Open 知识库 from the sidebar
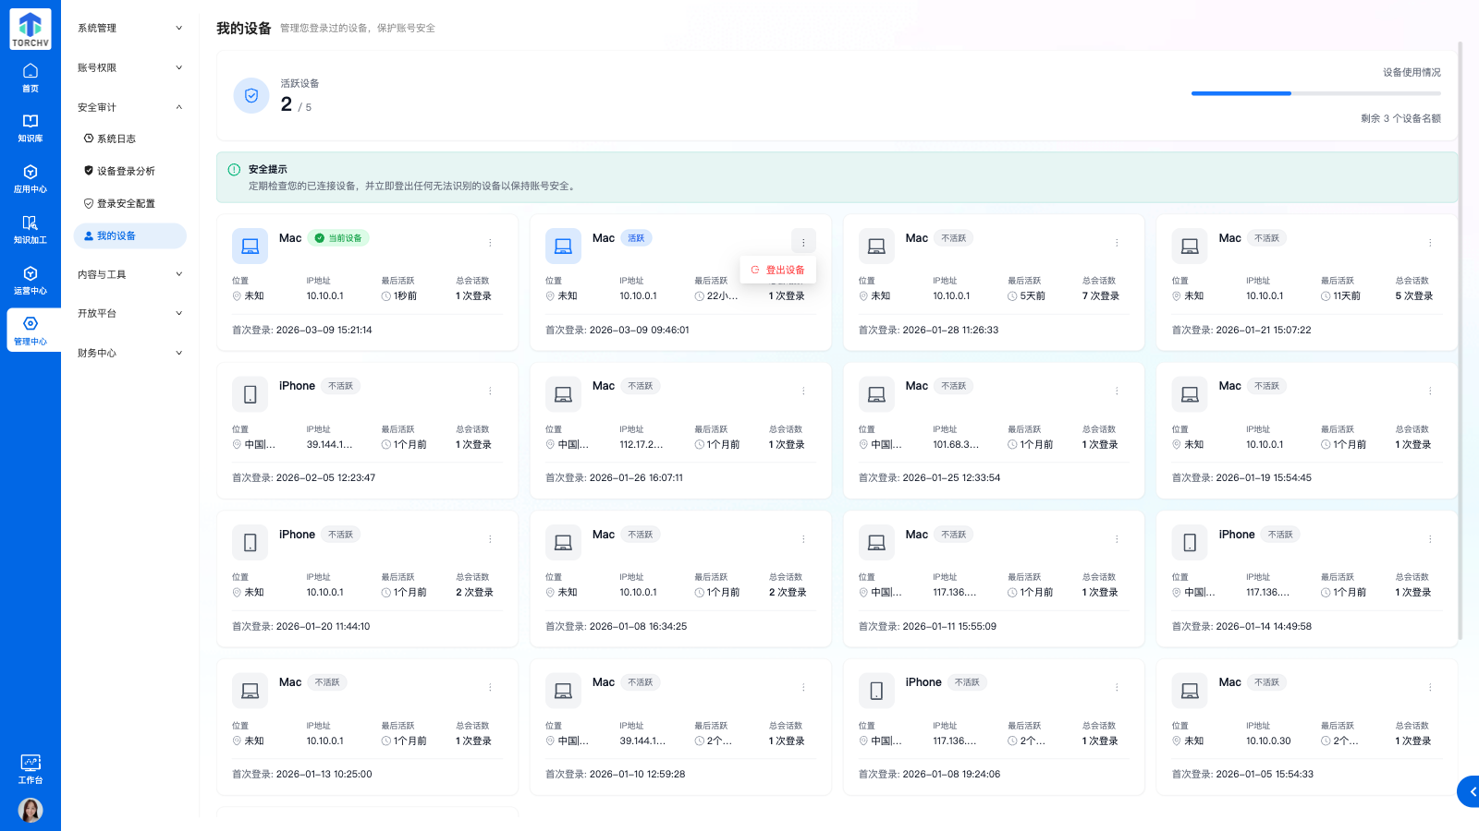This screenshot has height=831, width=1479. point(31,128)
